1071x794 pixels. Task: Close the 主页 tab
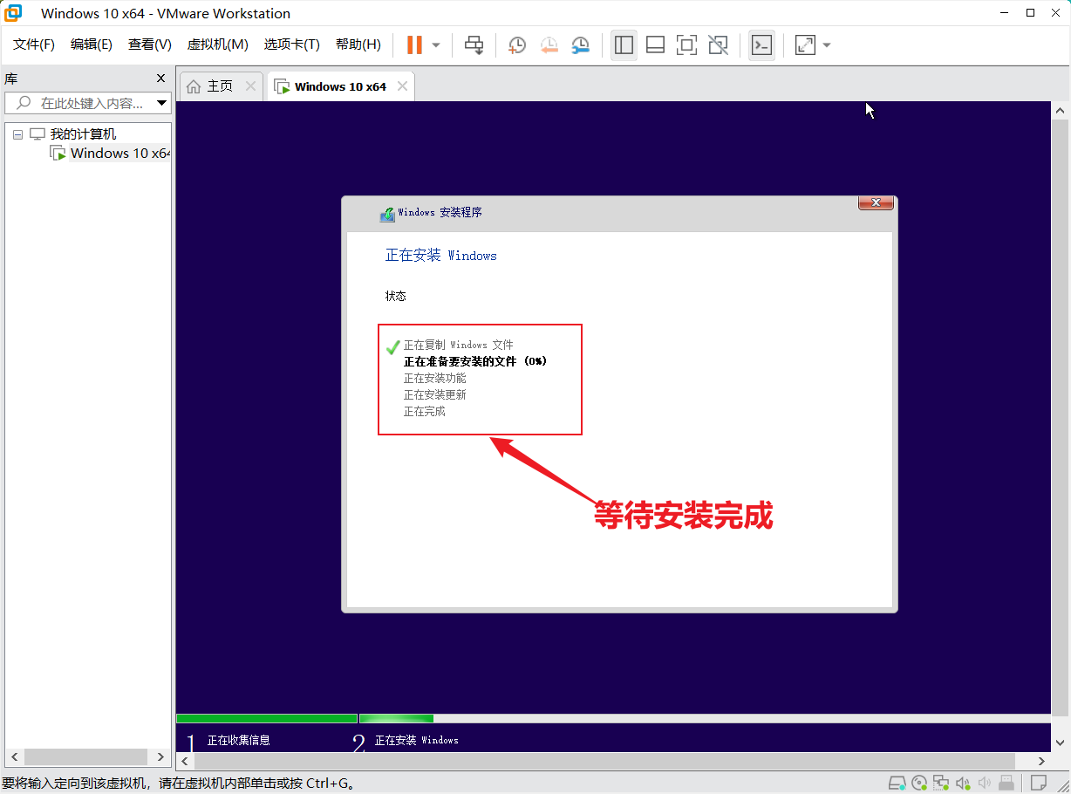(x=250, y=86)
